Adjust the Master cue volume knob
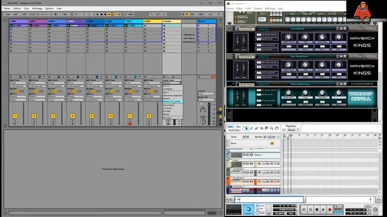Screen dimensions: 387x217 (203, 122)
